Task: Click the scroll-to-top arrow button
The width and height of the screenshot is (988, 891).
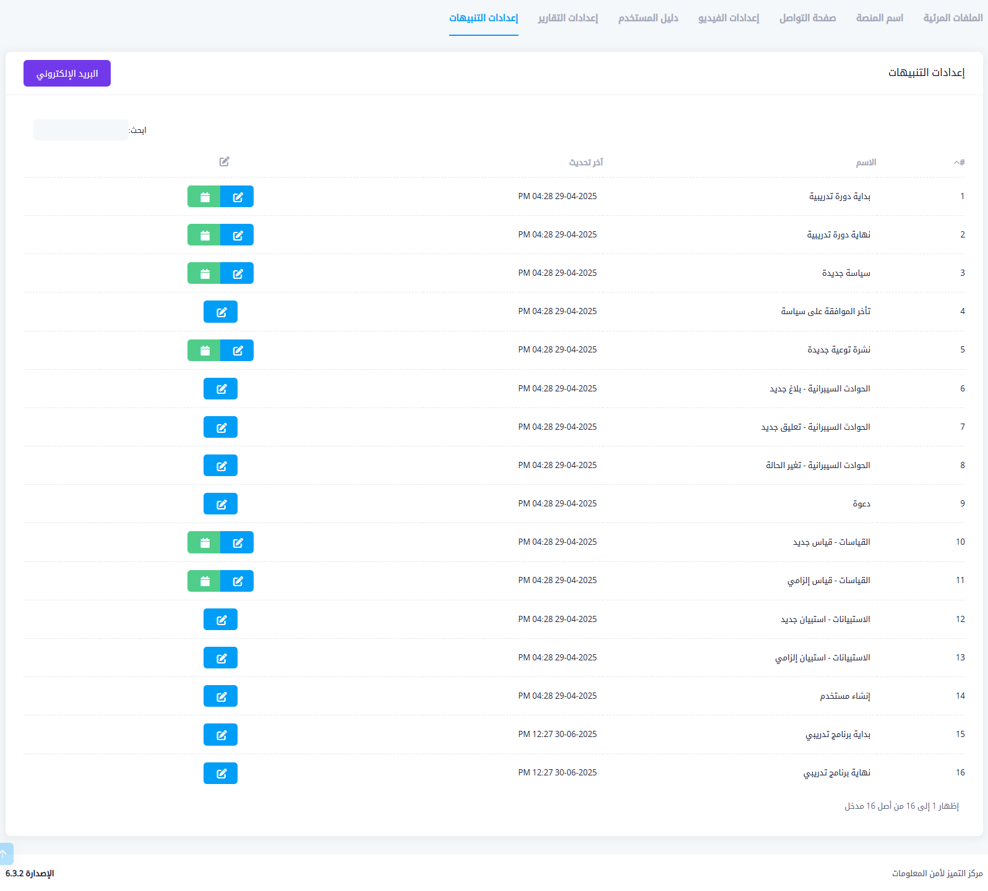Action: point(5,853)
